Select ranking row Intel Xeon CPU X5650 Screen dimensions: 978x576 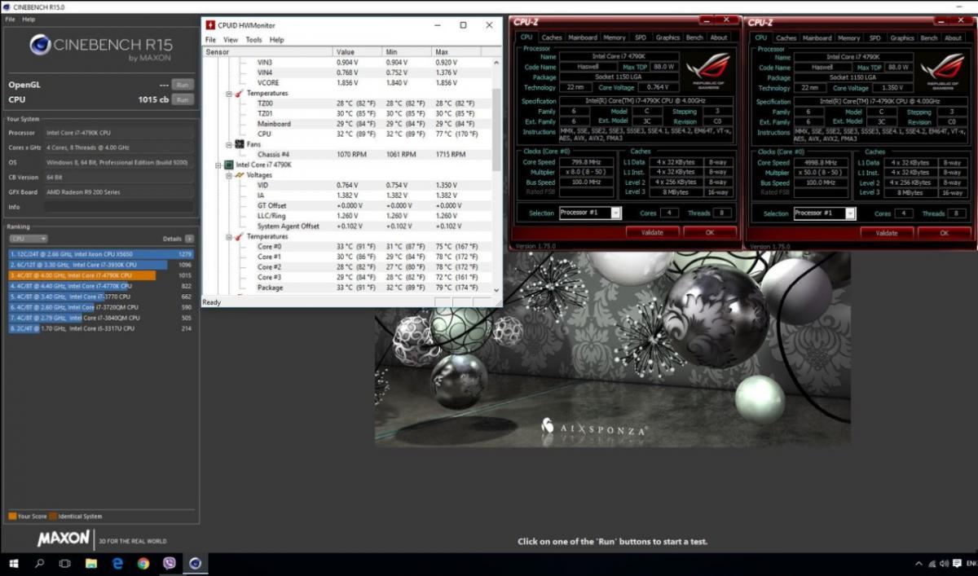(x=102, y=254)
